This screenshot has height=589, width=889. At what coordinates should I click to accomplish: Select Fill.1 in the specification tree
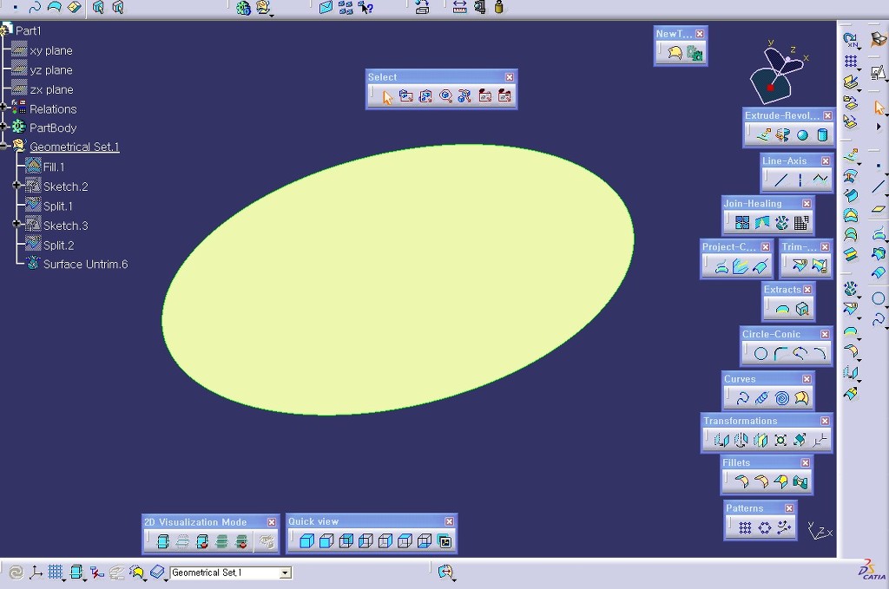[54, 167]
